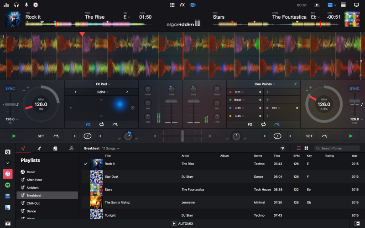
Task: Toggle the FX button under the Echo pad
Action: click(88, 124)
